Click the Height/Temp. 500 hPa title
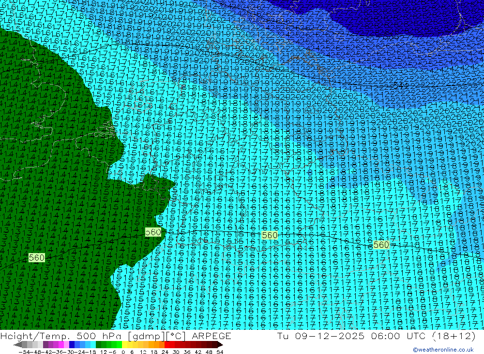The height and width of the screenshot is (354, 484). coord(58,336)
